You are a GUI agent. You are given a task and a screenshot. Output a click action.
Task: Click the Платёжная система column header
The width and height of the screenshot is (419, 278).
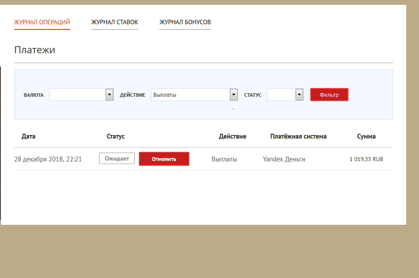coord(298,136)
